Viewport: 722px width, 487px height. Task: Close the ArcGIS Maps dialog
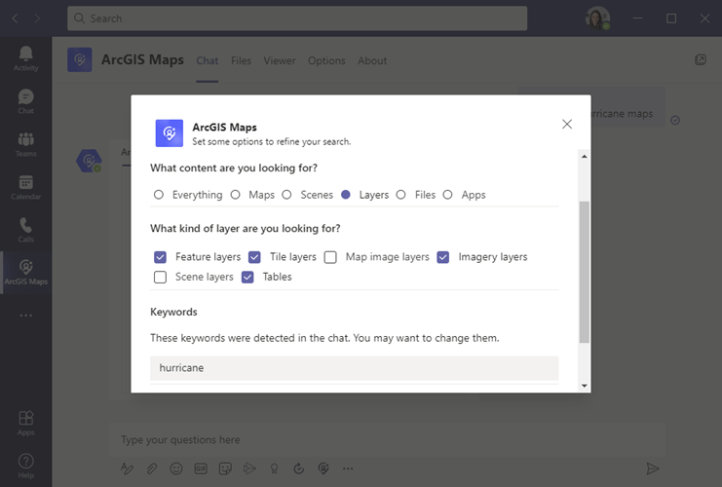pyautogui.click(x=567, y=124)
